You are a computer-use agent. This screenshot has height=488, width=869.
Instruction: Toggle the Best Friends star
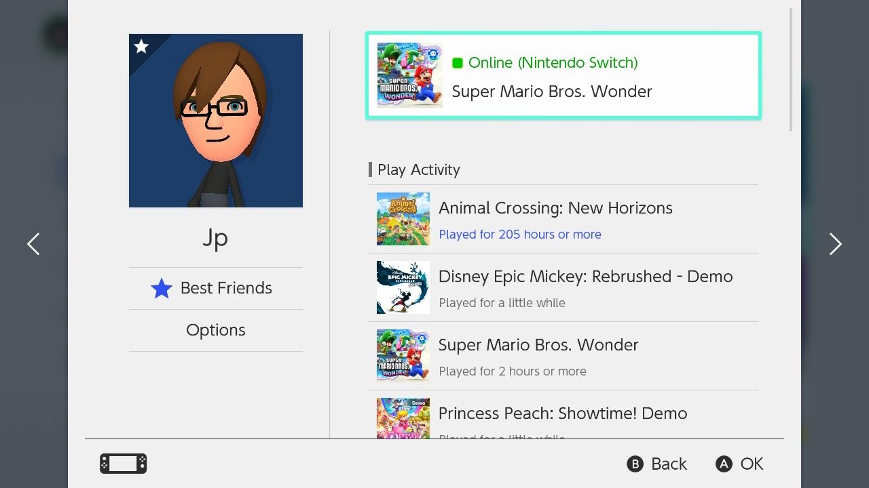[162, 289]
